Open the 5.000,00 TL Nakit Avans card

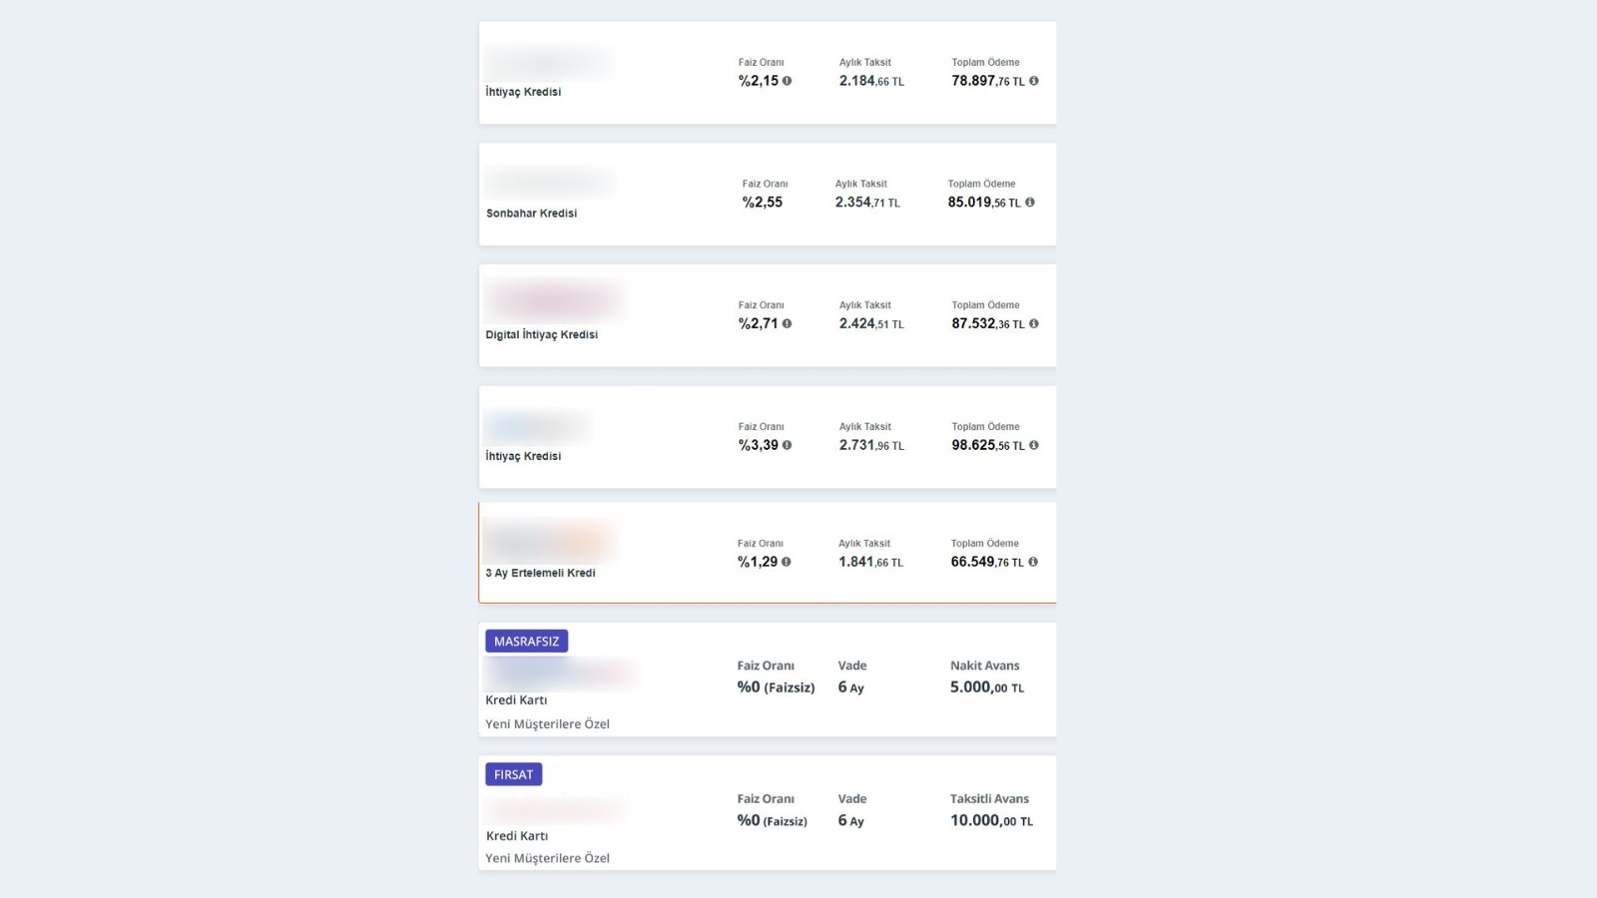[768, 679]
